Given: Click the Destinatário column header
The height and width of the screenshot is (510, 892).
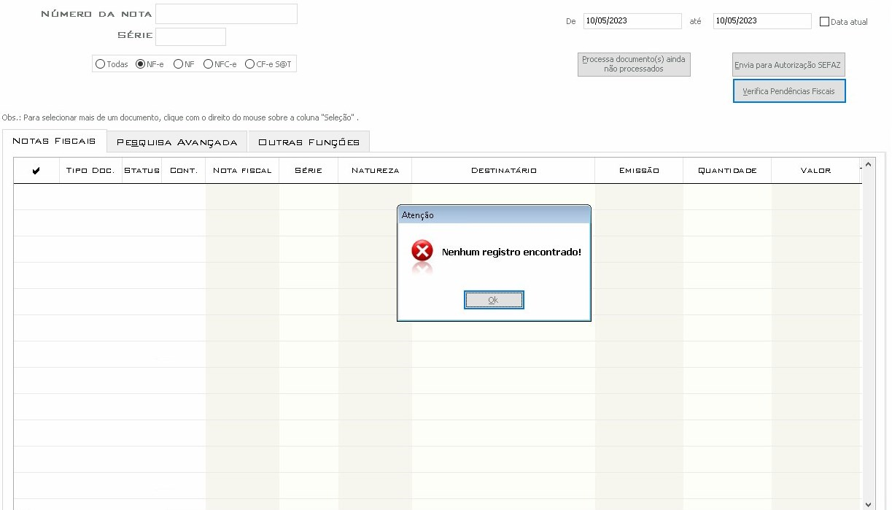Looking at the screenshot, I should 503,171.
